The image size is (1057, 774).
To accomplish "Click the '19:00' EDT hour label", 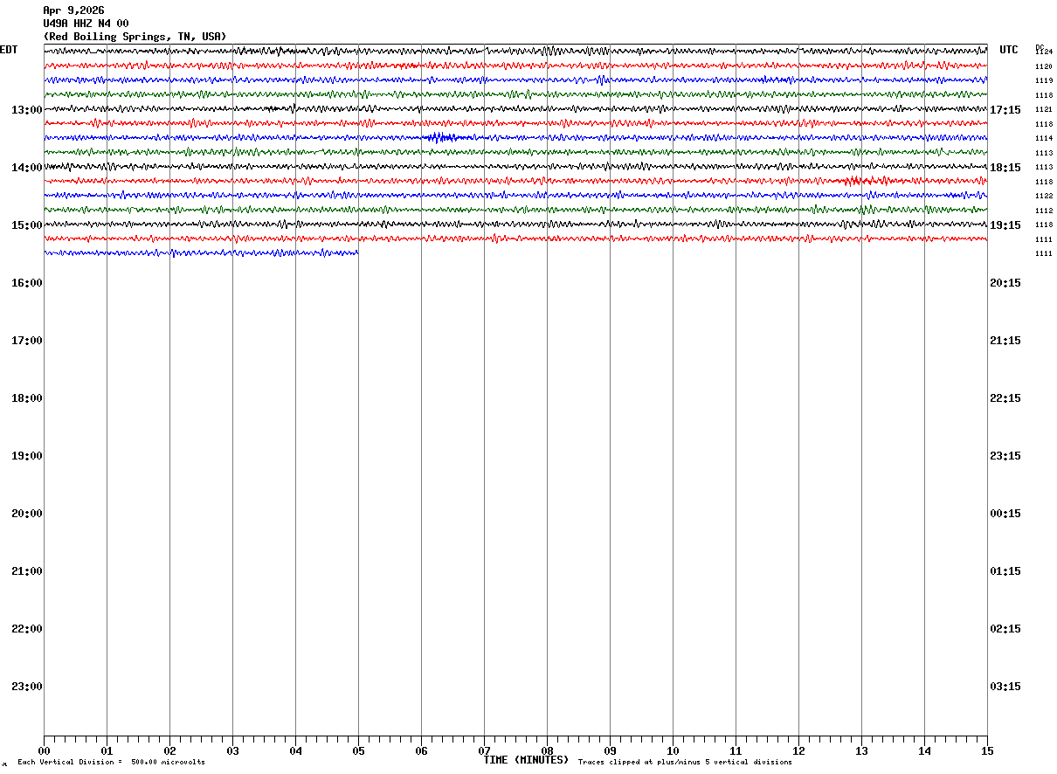I will coord(27,456).
